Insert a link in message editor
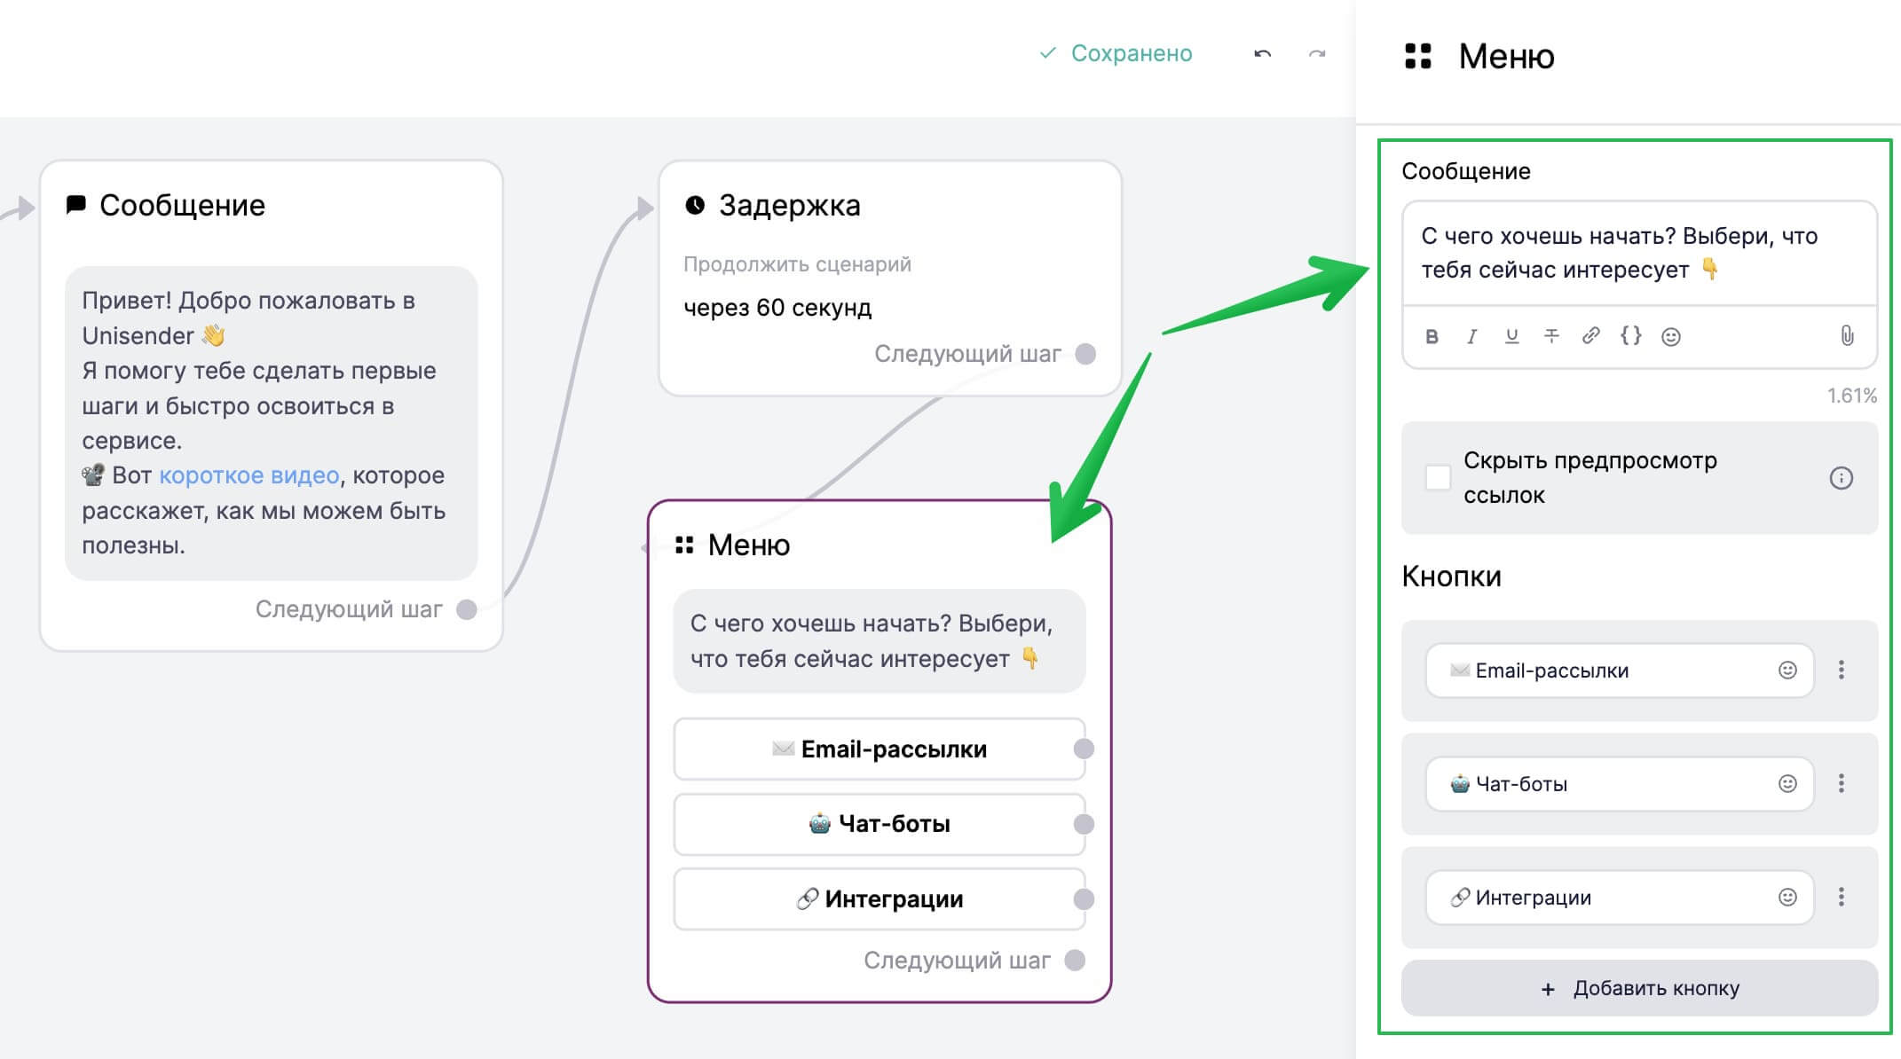Image resolution: width=1901 pixels, height=1059 pixels. [x=1591, y=336]
